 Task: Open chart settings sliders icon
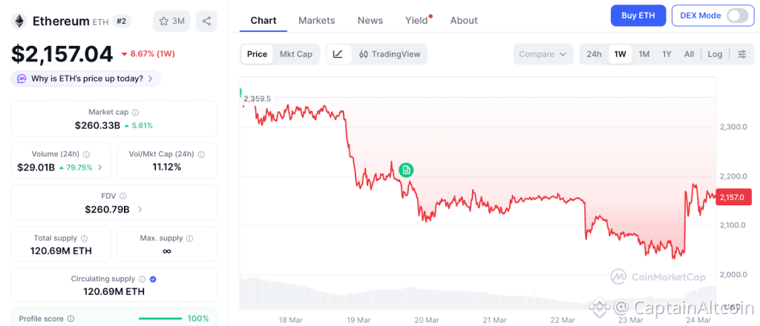coord(741,54)
